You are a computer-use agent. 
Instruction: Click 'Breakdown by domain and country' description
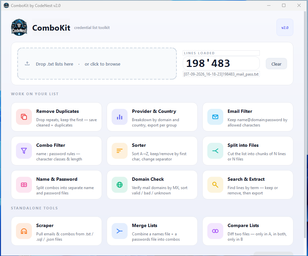(155, 123)
